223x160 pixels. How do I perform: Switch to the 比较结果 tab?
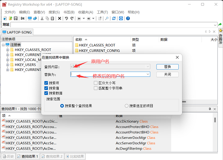[x=75, y=156]
